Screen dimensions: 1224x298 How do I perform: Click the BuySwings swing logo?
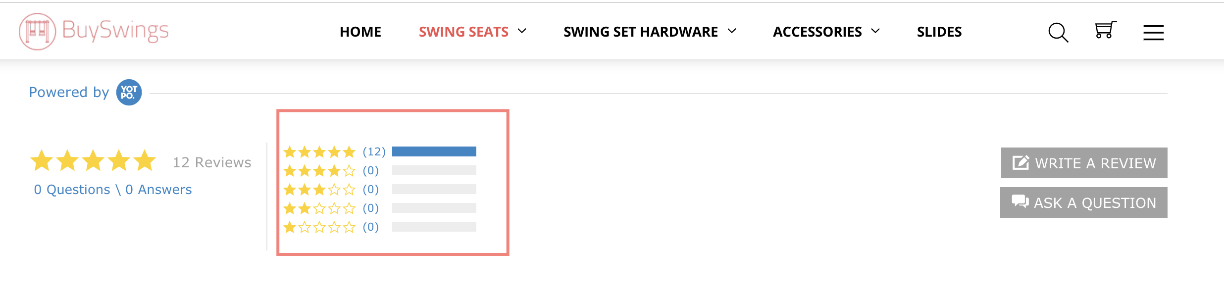(x=37, y=31)
